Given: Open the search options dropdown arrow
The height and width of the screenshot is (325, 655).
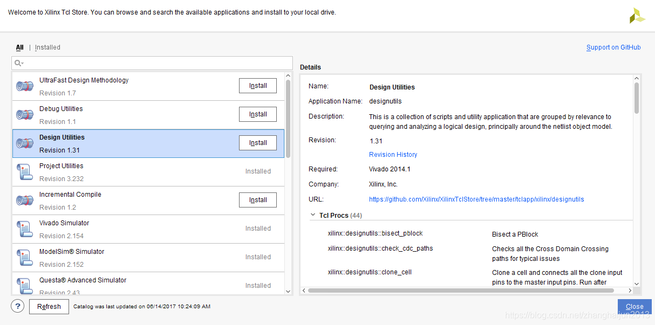Looking at the screenshot, I should pos(23,64).
